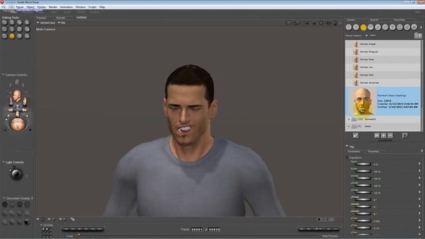This screenshot has width=425, height=239.
Task: Select the Rotate editing tool
Action: pyautogui.click(x=5, y=23)
